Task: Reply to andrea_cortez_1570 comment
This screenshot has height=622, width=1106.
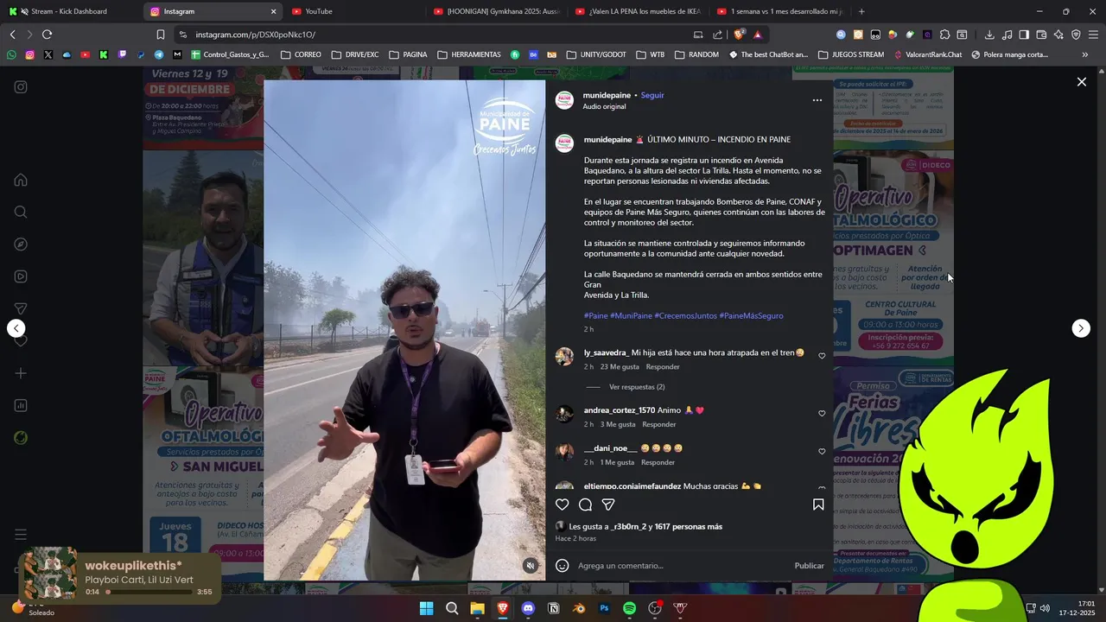Action: click(x=659, y=424)
